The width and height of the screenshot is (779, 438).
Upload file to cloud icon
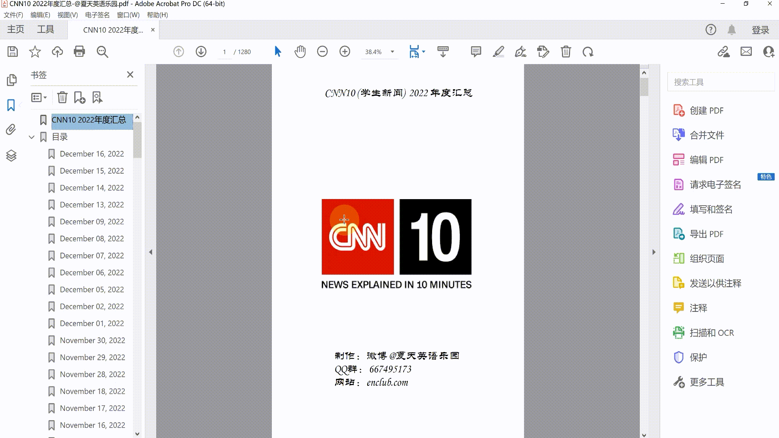(x=57, y=52)
